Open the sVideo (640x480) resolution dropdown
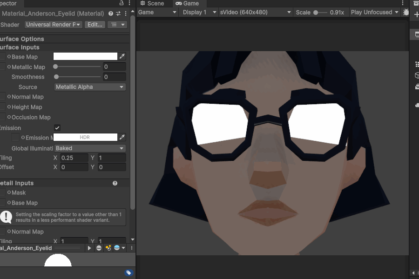419x279 pixels. 255,12
